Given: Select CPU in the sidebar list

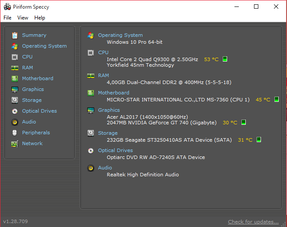Looking at the screenshot, I should coord(27,57).
